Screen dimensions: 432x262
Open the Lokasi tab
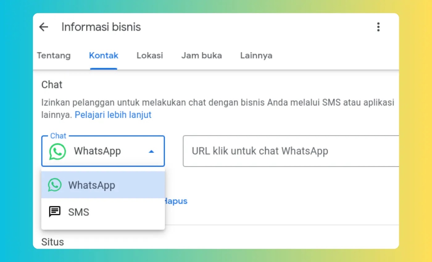(x=150, y=55)
